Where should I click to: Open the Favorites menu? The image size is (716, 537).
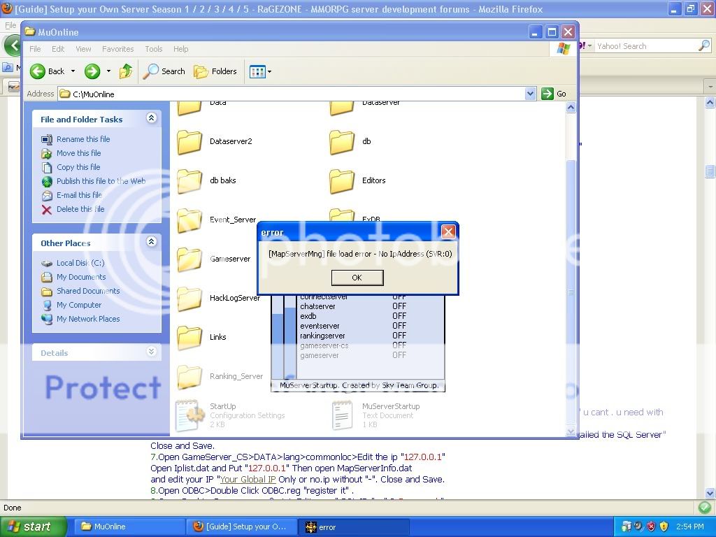(117, 49)
